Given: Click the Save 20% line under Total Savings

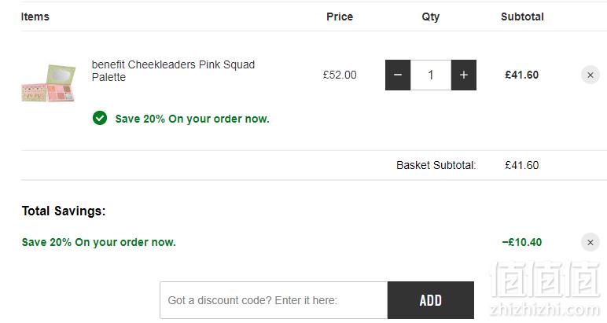Looking at the screenshot, I should [99, 242].
